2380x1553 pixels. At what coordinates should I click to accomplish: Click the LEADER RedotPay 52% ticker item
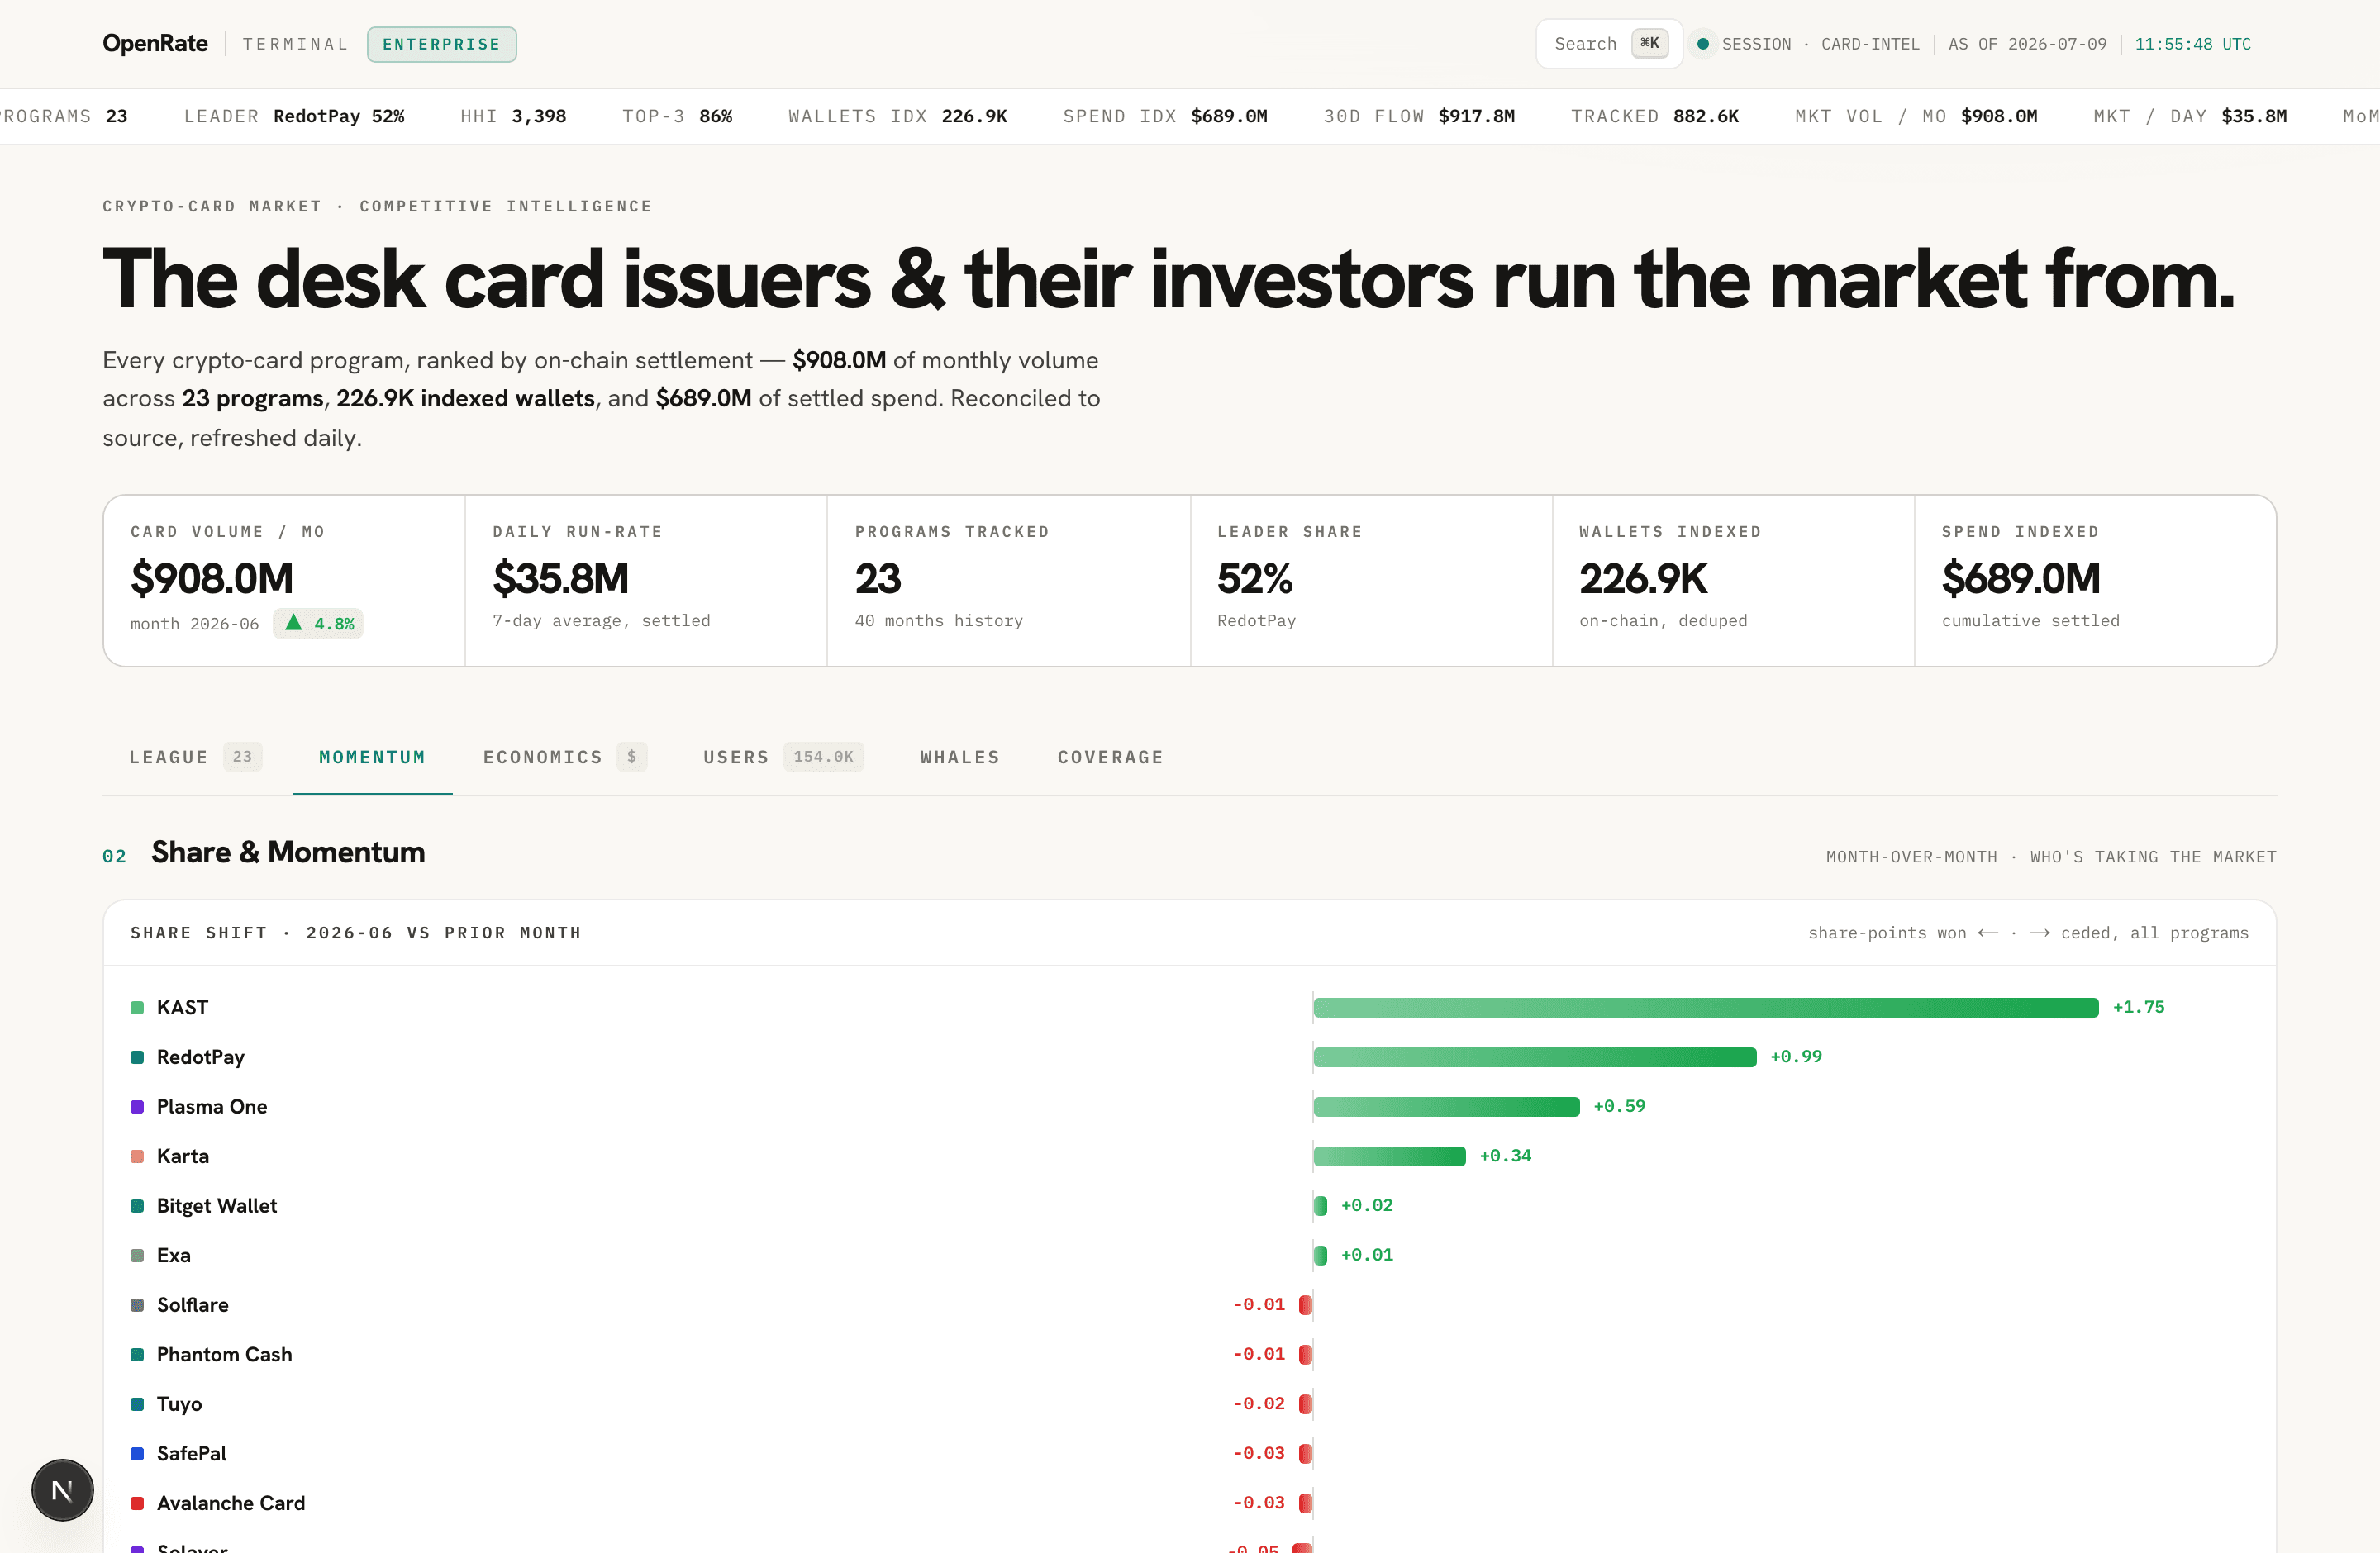[x=294, y=116]
